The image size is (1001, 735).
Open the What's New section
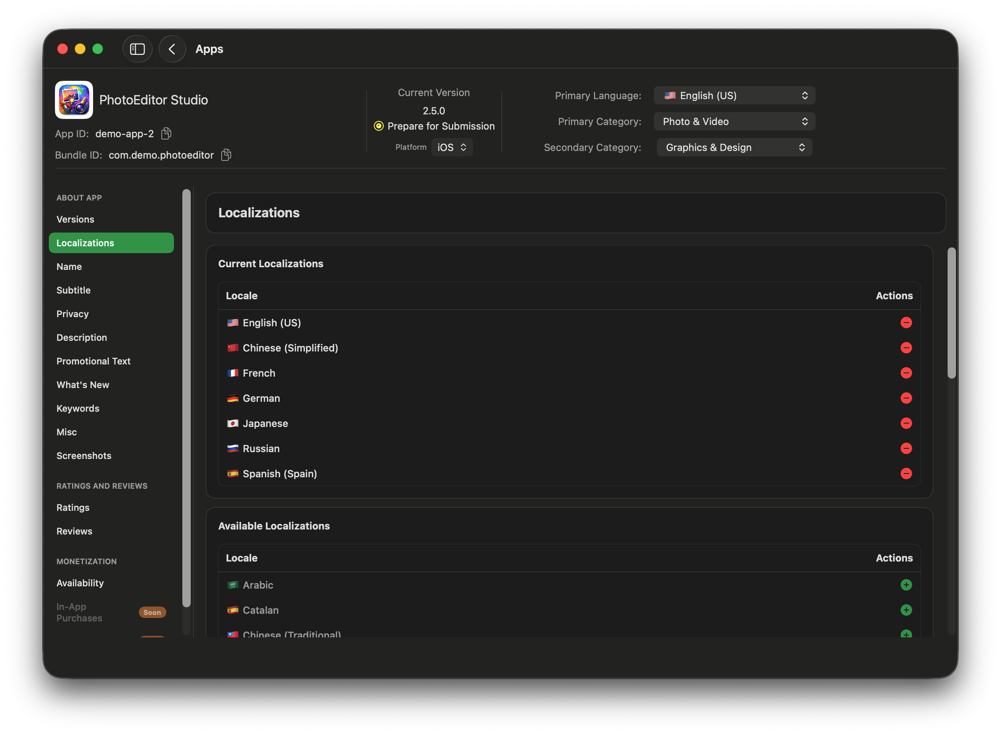[x=83, y=384]
